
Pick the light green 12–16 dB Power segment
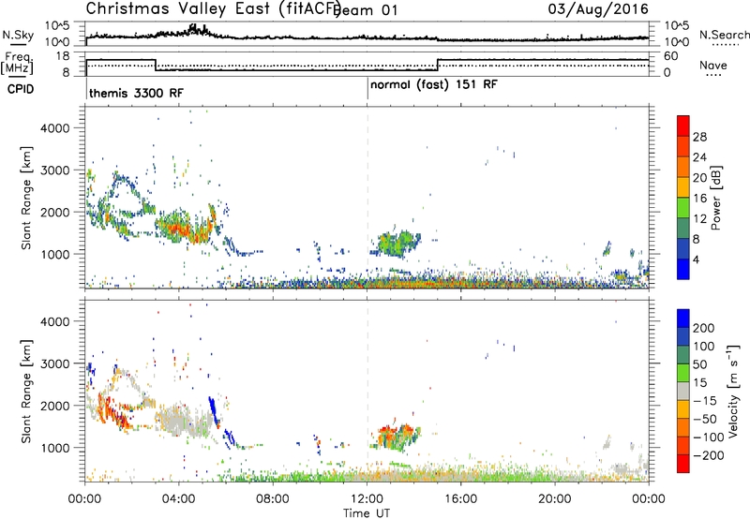click(x=683, y=208)
